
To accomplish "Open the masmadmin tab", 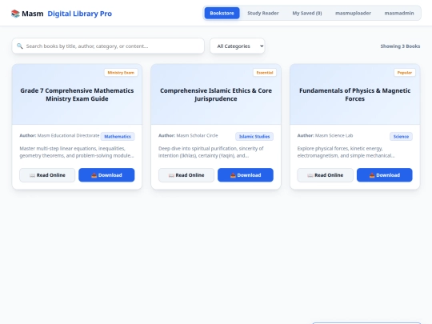I will [399, 14].
